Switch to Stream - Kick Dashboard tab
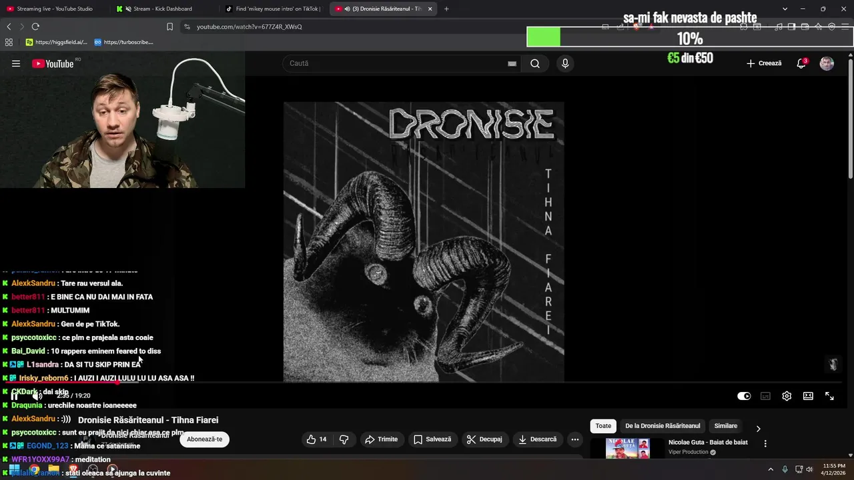The height and width of the screenshot is (480, 854). coord(163,9)
